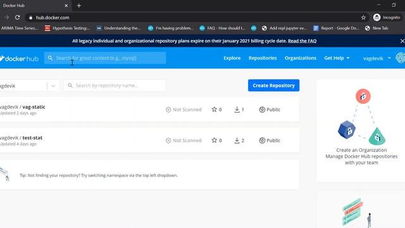405x228 pixels.
Task: Dismiss the legacy plans banner
Action: (x=402, y=41)
